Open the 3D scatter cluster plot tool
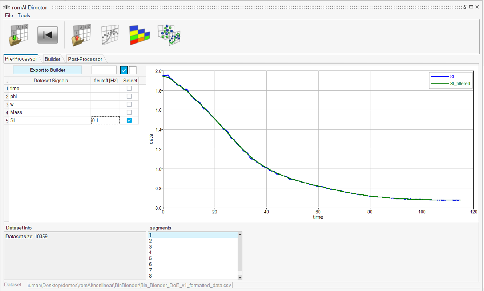Image resolution: width=484 pixels, height=291 pixels. click(169, 35)
